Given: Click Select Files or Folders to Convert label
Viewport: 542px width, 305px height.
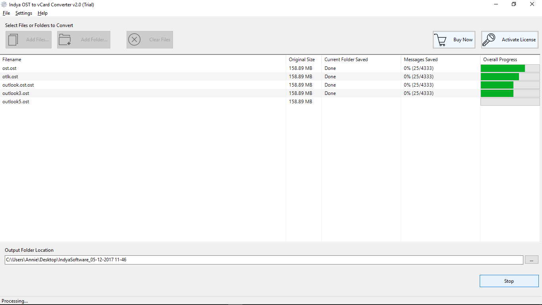Looking at the screenshot, I should click(x=39, y=25).
